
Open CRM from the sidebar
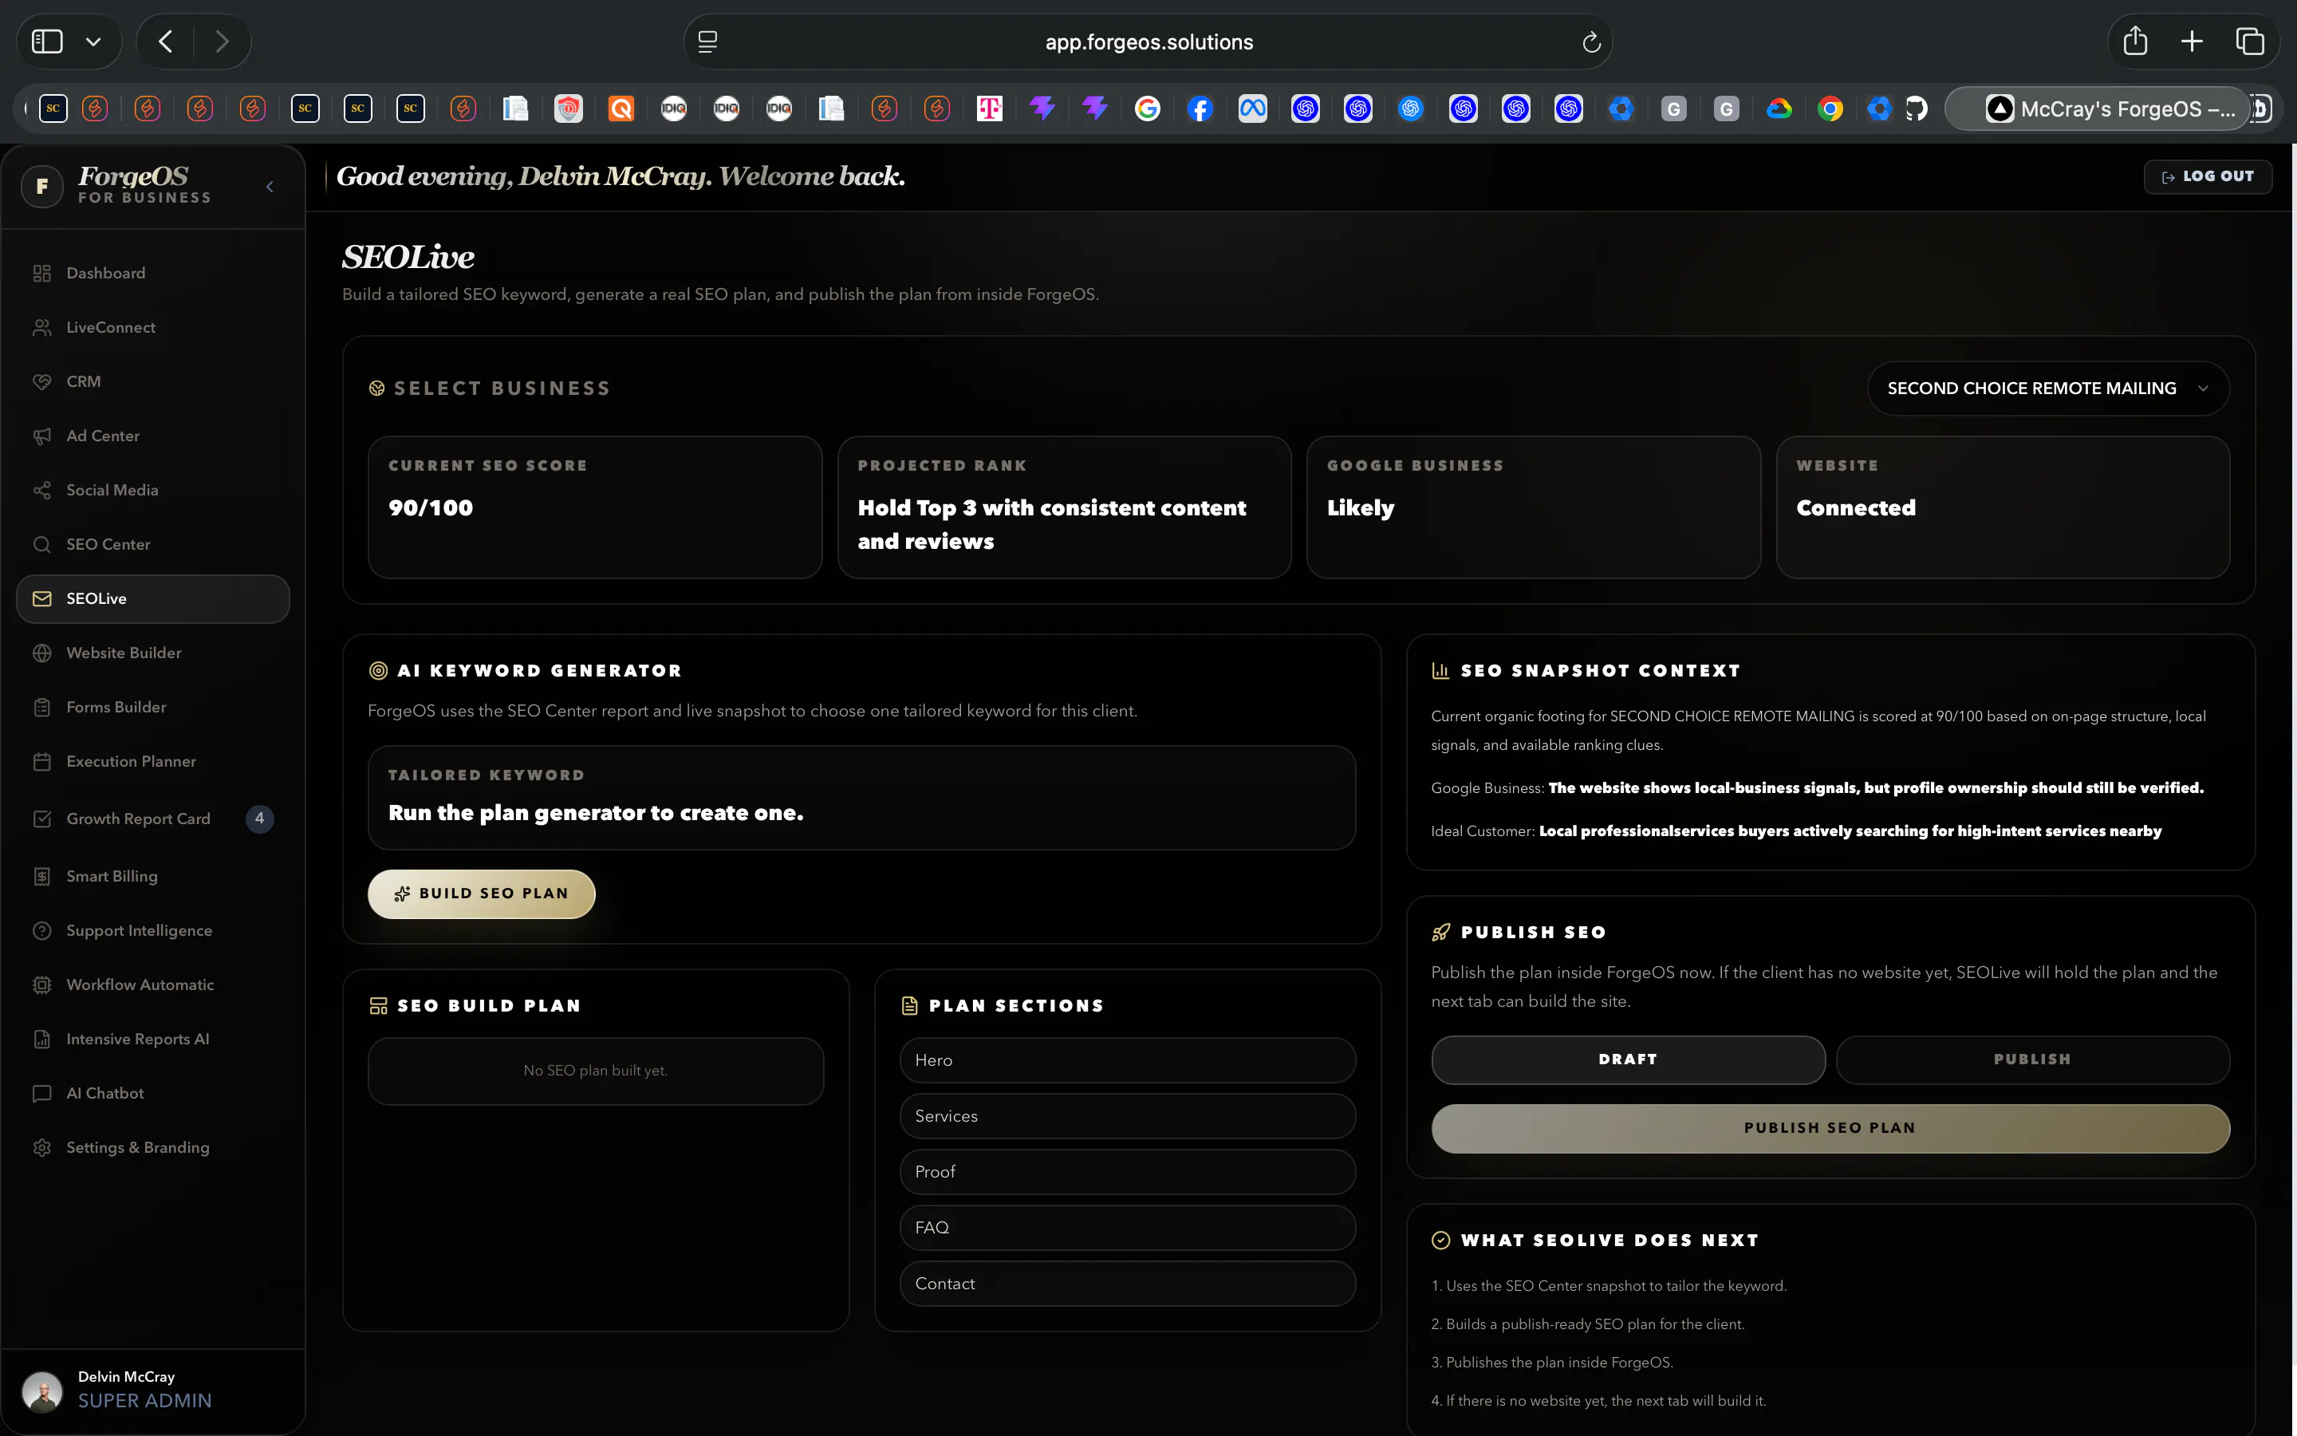(x=153, y=382)
